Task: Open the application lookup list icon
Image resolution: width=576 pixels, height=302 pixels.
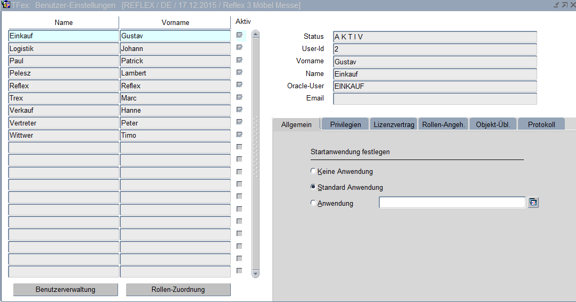Action: pyautogui.click(x=533, y=203)
